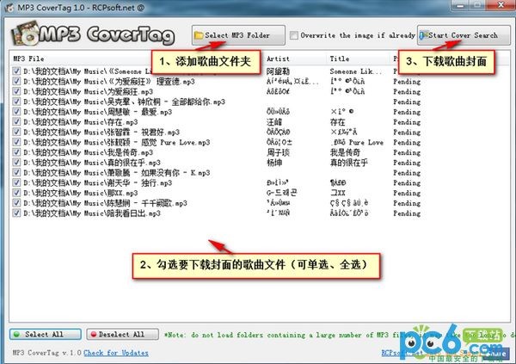This screenshot has height=364, width=516.
Task: Click the app icon in title bar
Action: click(9, 7)
